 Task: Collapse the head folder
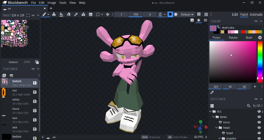tap(216, 128)
